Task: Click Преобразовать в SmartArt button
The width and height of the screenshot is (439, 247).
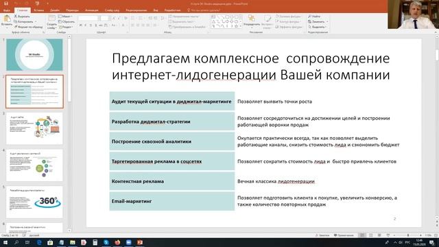Action: pos(187,27)
